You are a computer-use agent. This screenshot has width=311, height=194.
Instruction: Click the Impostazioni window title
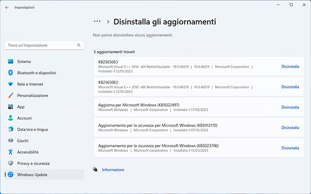tap(24, 8)
